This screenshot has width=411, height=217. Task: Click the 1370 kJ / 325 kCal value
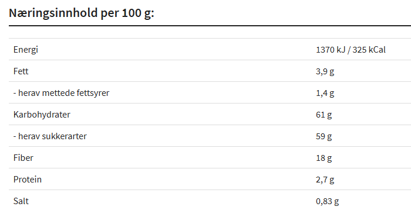351,50
